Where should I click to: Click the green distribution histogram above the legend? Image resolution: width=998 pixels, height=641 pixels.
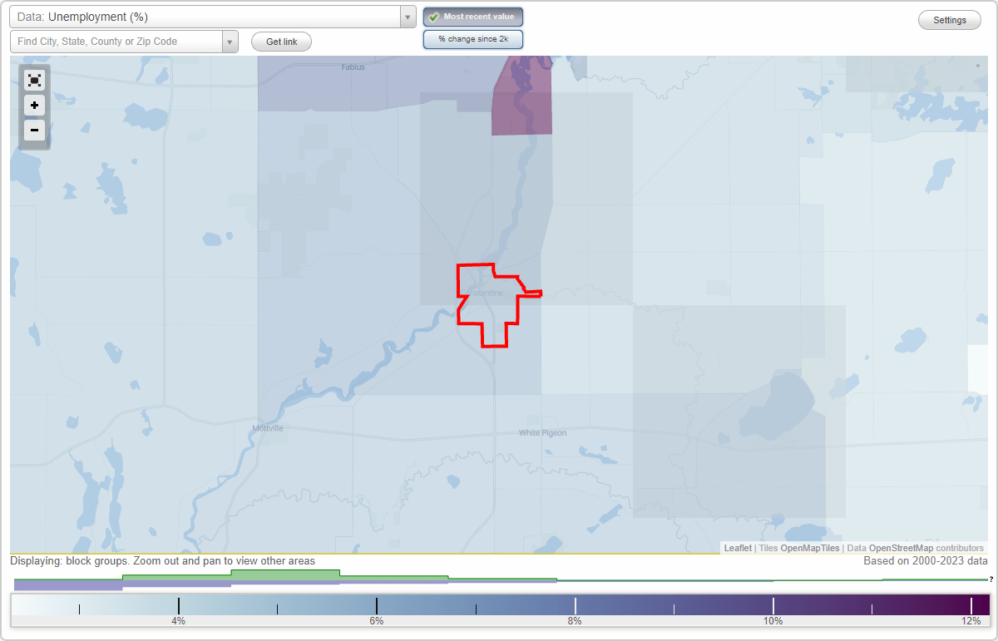[287, 574]
